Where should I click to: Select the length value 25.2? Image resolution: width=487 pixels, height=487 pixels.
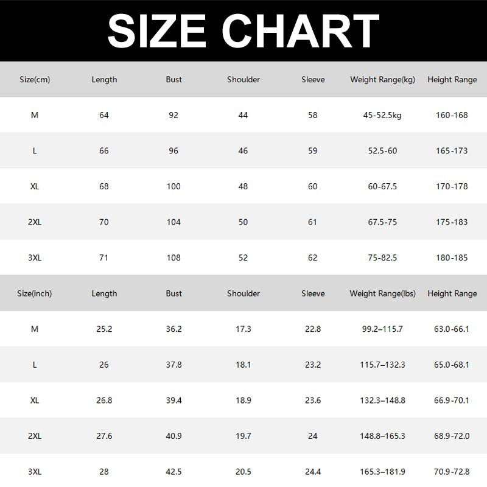tap(104, 329)
